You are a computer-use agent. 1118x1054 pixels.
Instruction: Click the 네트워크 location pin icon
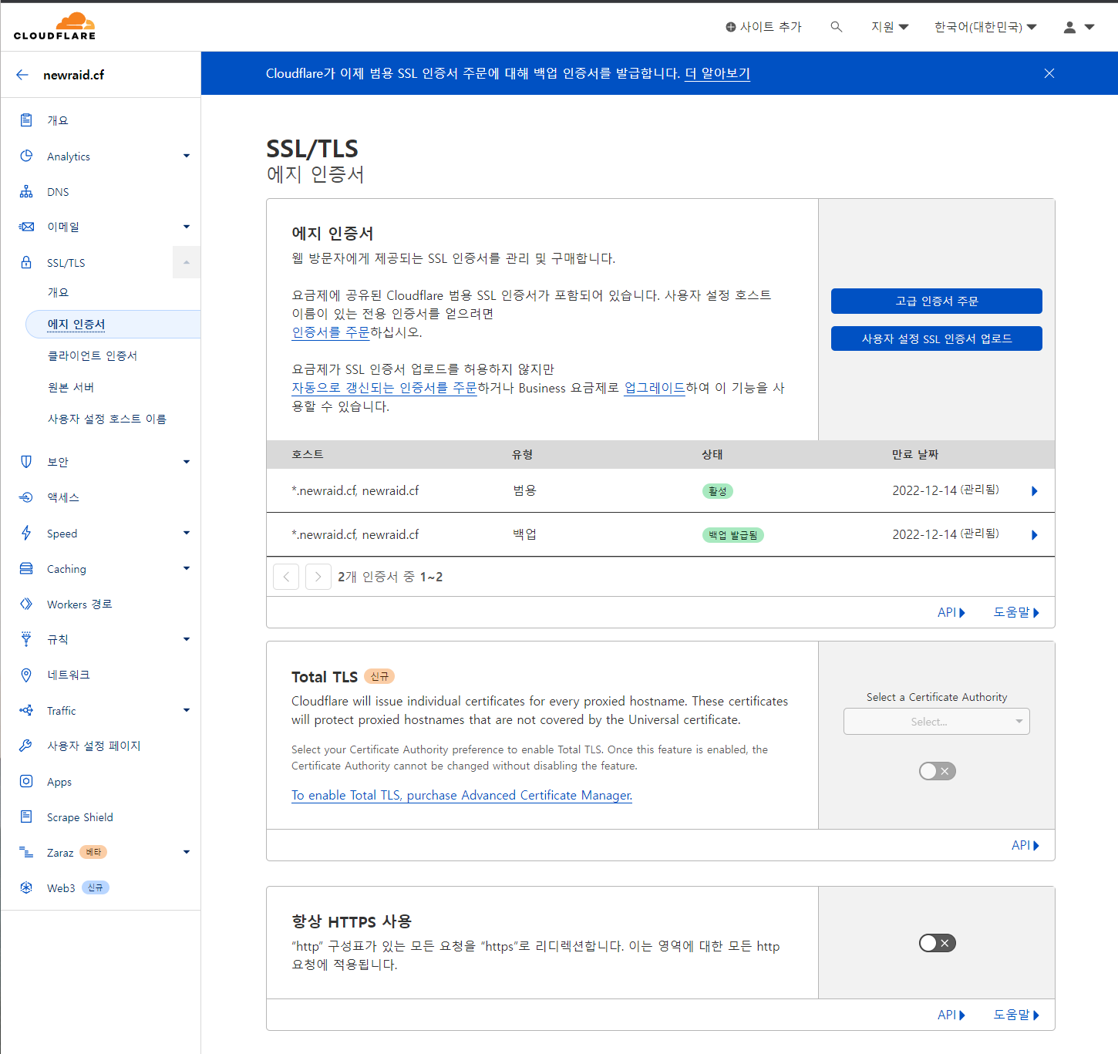click(x=26, y=675)
